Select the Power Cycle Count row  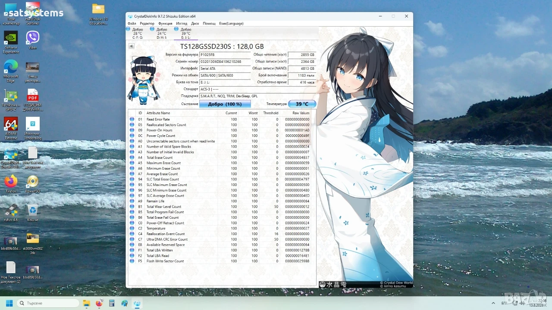pyautogui.click(x=222, y=136)
